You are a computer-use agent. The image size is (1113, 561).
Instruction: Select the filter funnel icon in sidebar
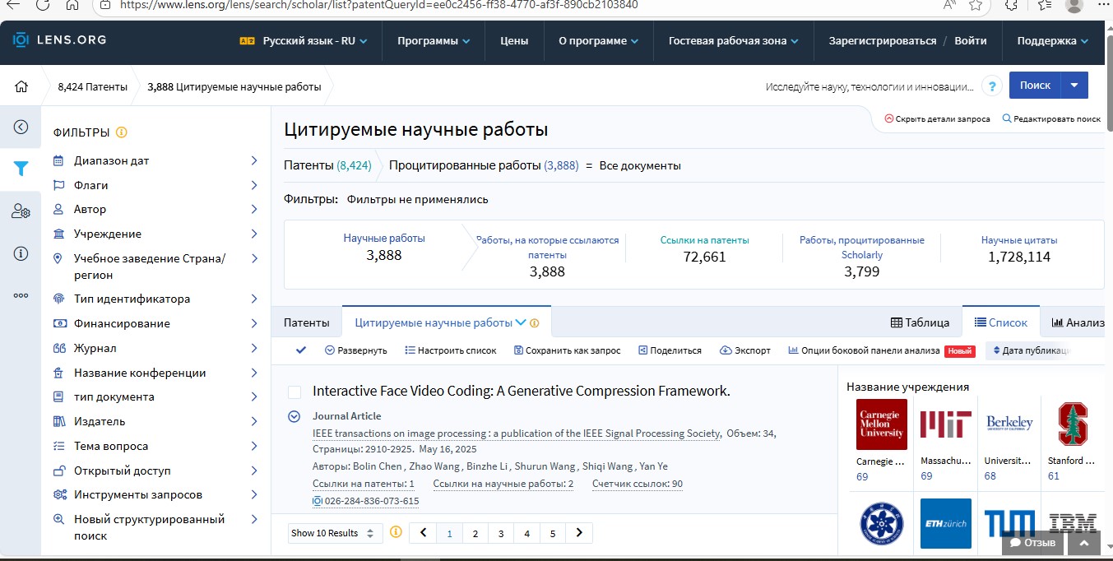[21, 169]
